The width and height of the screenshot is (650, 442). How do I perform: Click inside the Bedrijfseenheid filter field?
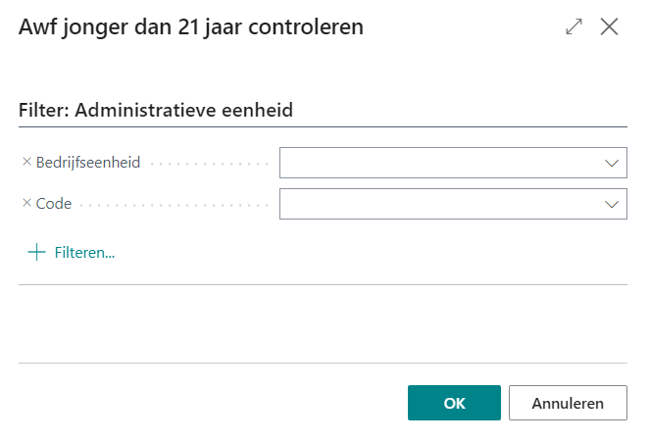pyautogui.click(x=439, y=163)
